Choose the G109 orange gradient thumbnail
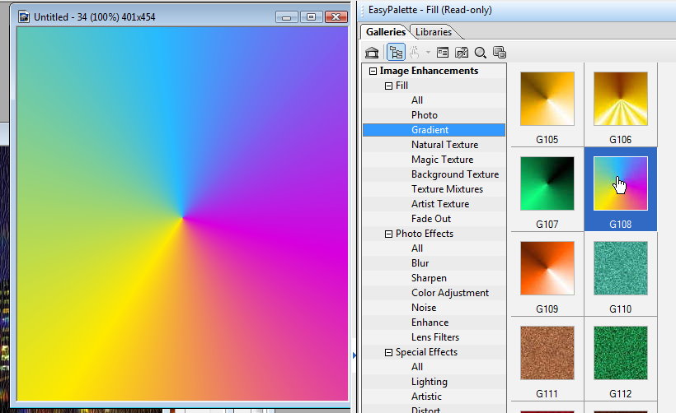The width and height of the screenshot is (676, 413). tap(547, 268)
